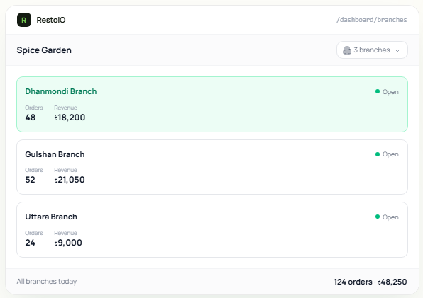The height and width of the screenshot is (298, 423).
Task: Click the Open status on Uttara Branch
Action: (x=390, y=217)
